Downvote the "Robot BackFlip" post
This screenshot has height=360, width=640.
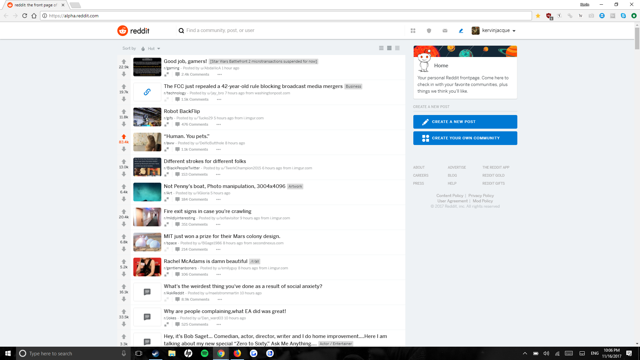pyautogui.click(x=124, y=124)
